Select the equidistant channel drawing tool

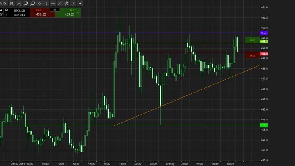pos(66,3)
